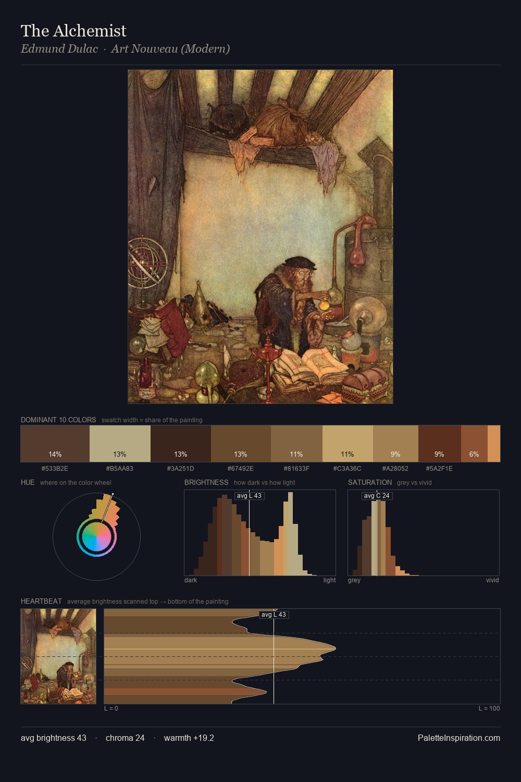Click the 'avg L 43' label in brightness histogram
Screen dimensions: 521x782
(249, 496)
